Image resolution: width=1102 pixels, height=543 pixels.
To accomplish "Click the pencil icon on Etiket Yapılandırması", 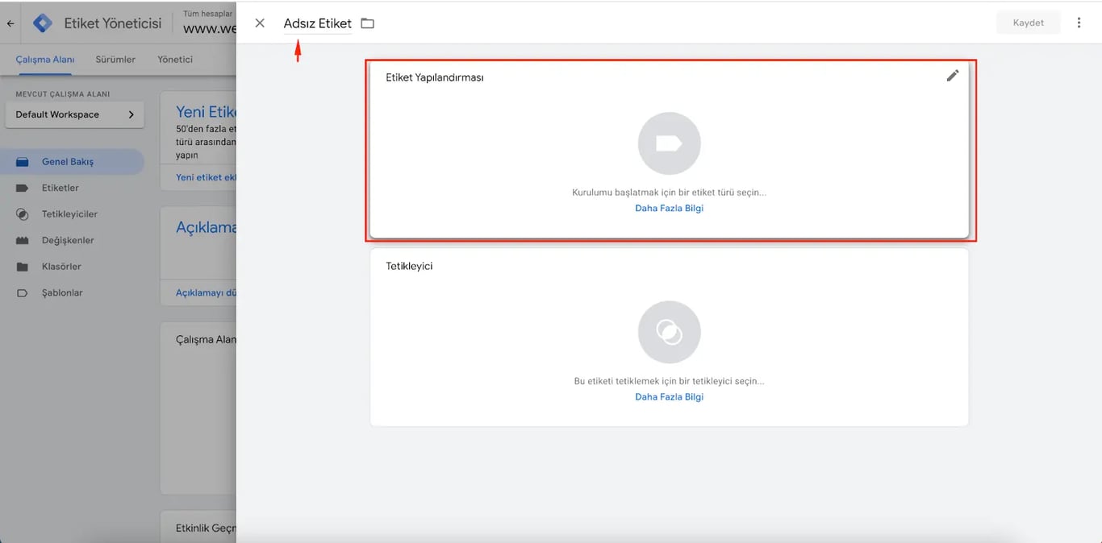I will [953, 75].
